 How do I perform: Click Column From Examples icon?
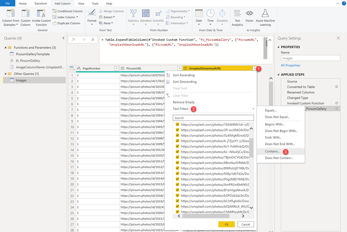11,13
